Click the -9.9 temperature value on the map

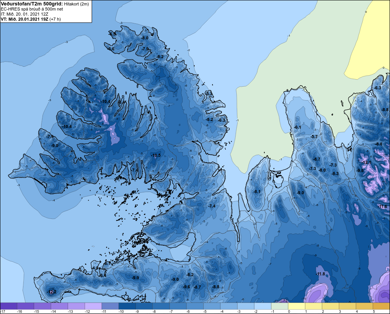136,278
